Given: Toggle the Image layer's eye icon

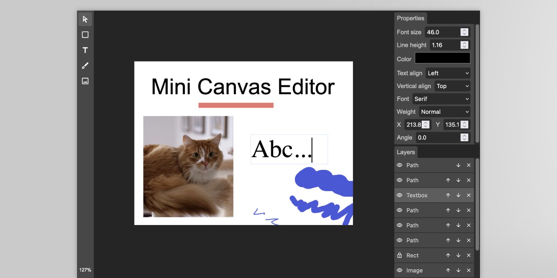Looking at the screenshot, I should pyautogui.click(x=399, y=270).
